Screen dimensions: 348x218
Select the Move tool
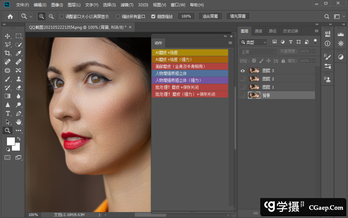[7, 36]
